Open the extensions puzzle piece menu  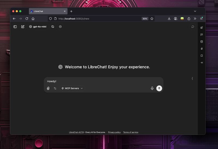[189, 19]
